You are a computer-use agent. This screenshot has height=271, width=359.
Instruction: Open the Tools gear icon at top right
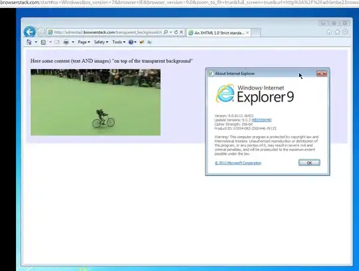(x=346, y=32)
